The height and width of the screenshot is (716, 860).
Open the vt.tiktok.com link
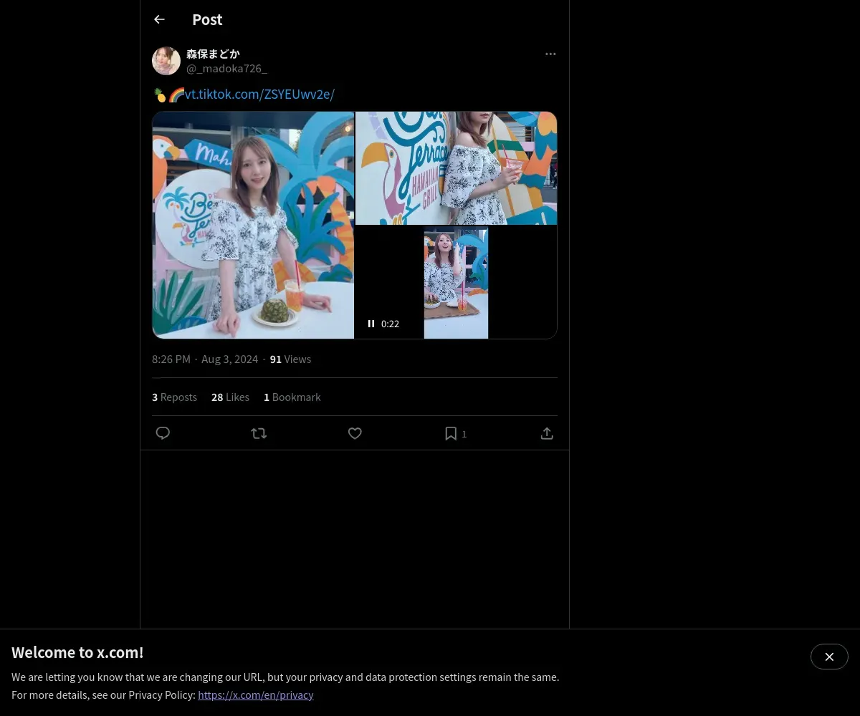click(x=259, y=94)
